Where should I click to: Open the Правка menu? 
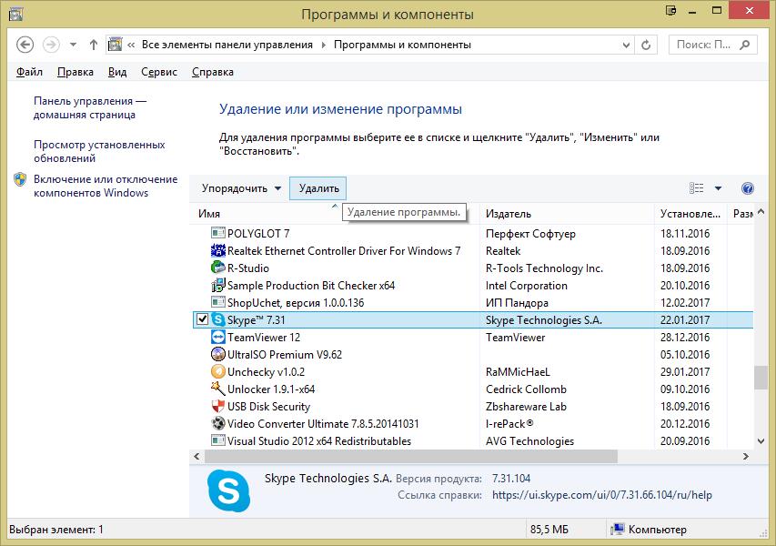click(x=76, y=72)
